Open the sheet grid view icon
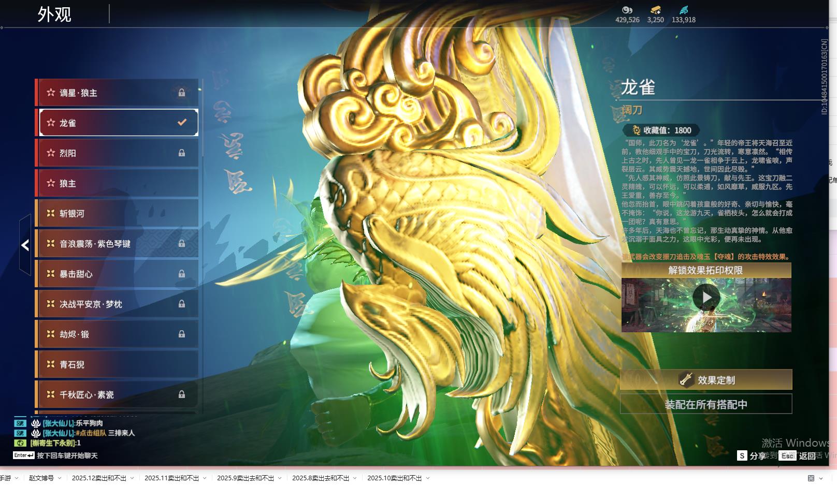 coord(811,478)
